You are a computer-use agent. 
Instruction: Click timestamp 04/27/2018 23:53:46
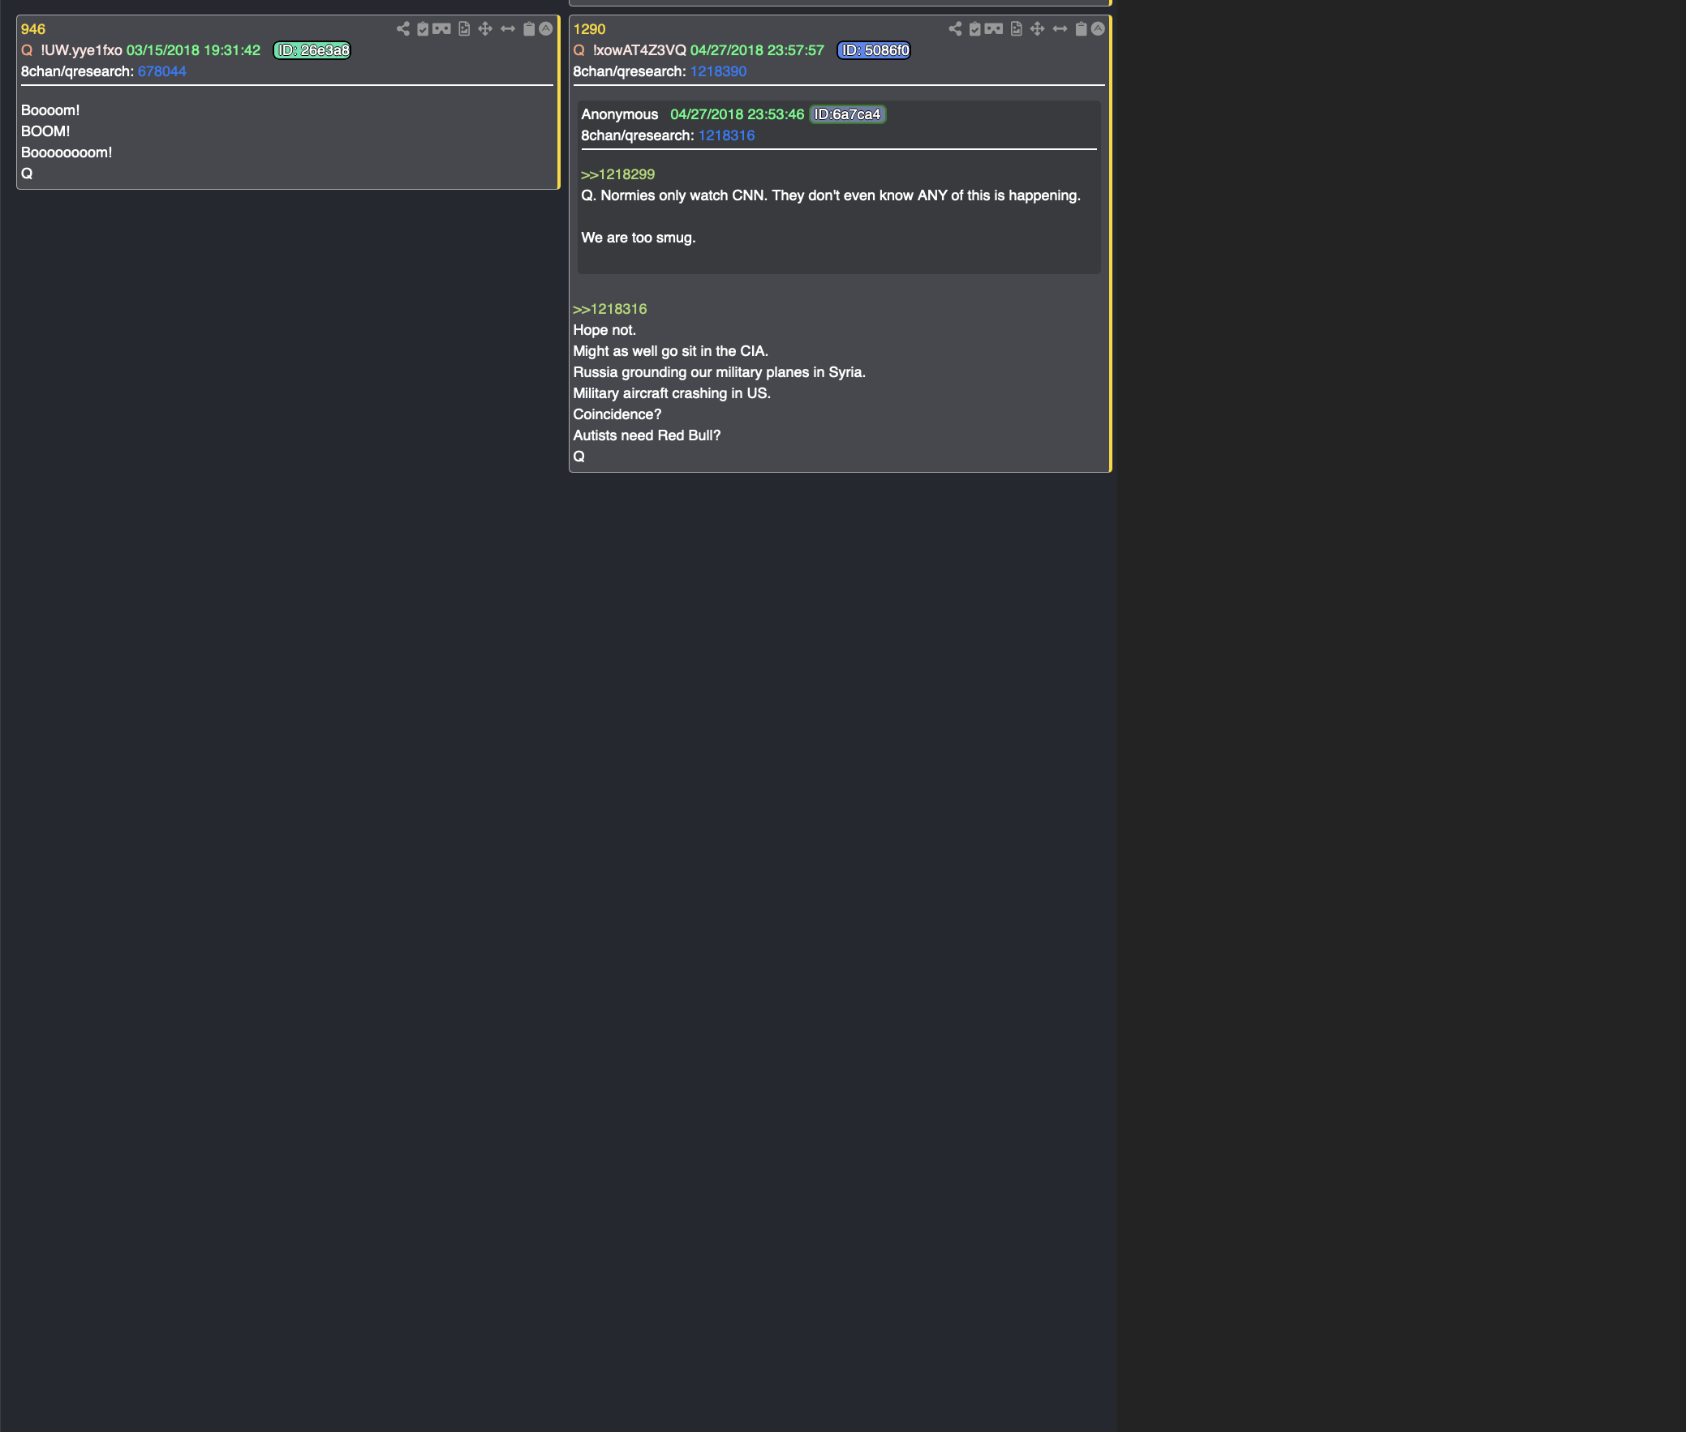pos(737,114)
